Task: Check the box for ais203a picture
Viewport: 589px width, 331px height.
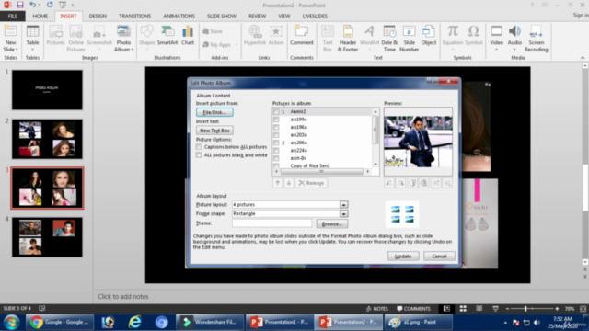Action: tap(276, 135)
